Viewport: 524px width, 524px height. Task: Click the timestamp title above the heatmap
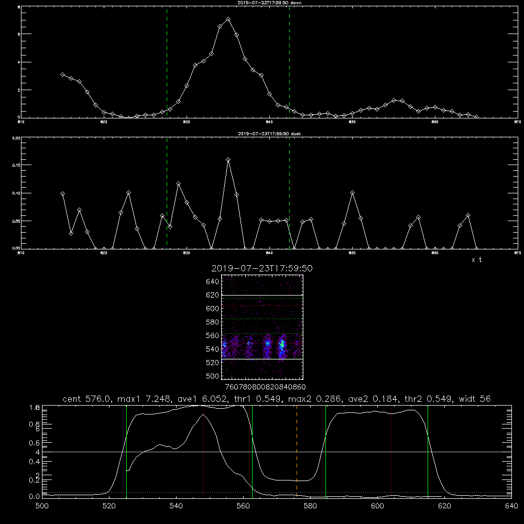(x=262, y=268)
